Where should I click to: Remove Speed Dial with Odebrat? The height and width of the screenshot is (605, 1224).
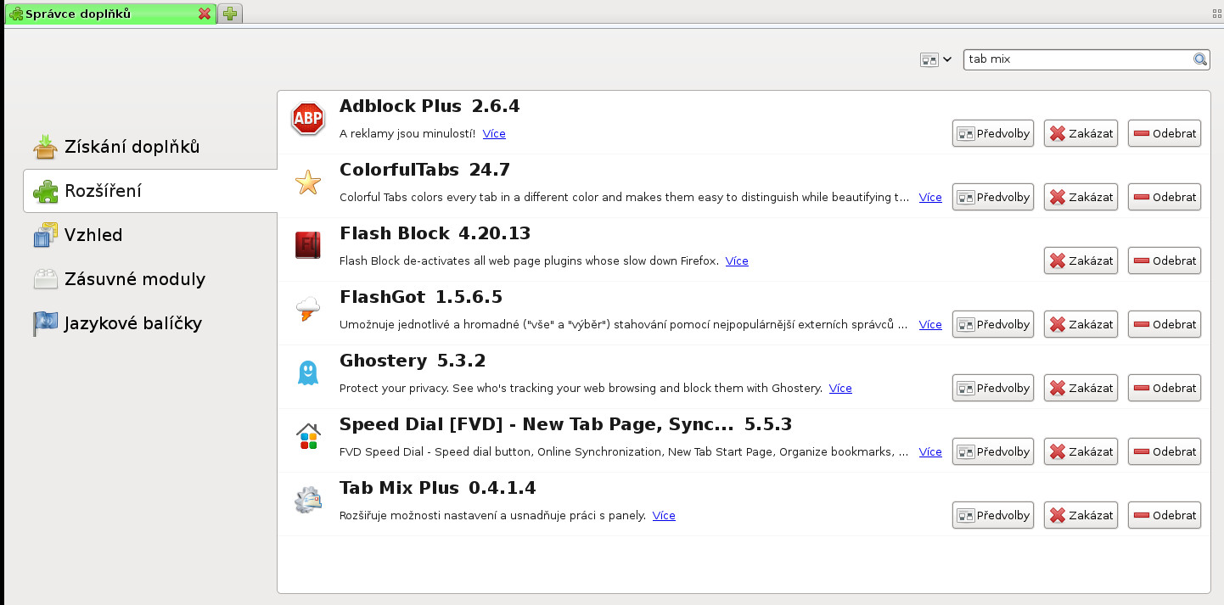tap(1165, 451)
